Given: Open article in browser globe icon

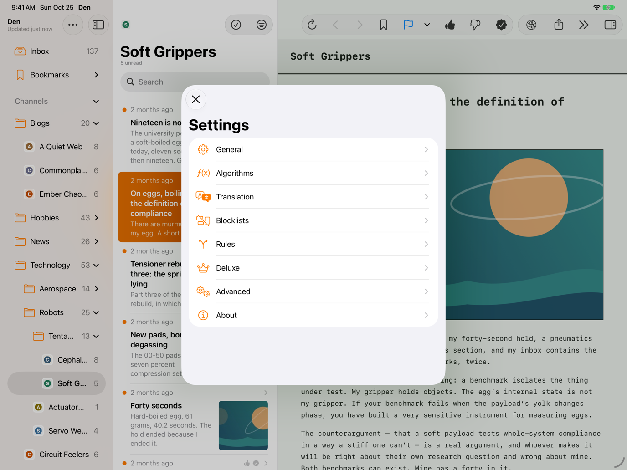Looking at the screenshot, I should 531,25.
